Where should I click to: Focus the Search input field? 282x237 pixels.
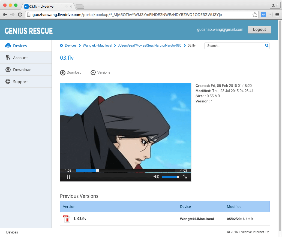click(x=235, y=46)
